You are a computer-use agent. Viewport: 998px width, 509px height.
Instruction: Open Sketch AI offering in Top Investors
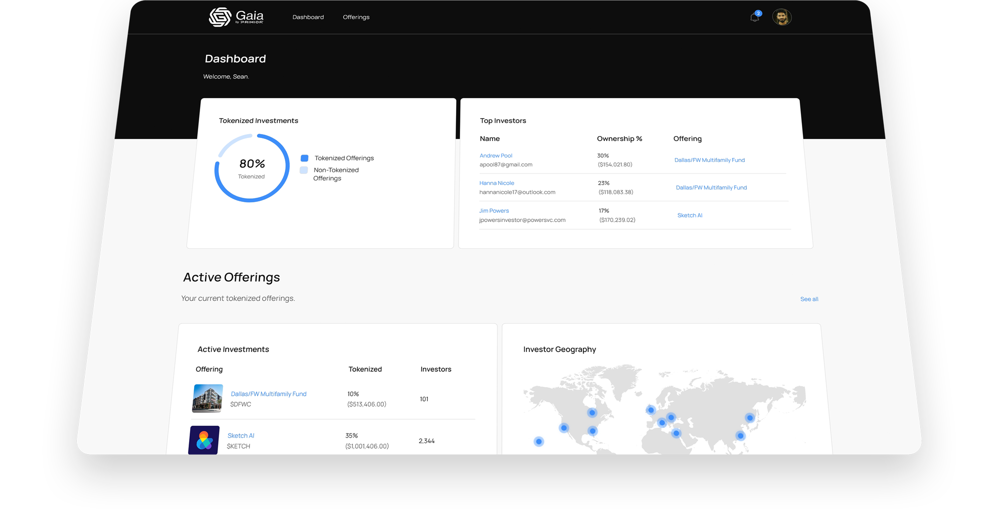pos(690,215)
